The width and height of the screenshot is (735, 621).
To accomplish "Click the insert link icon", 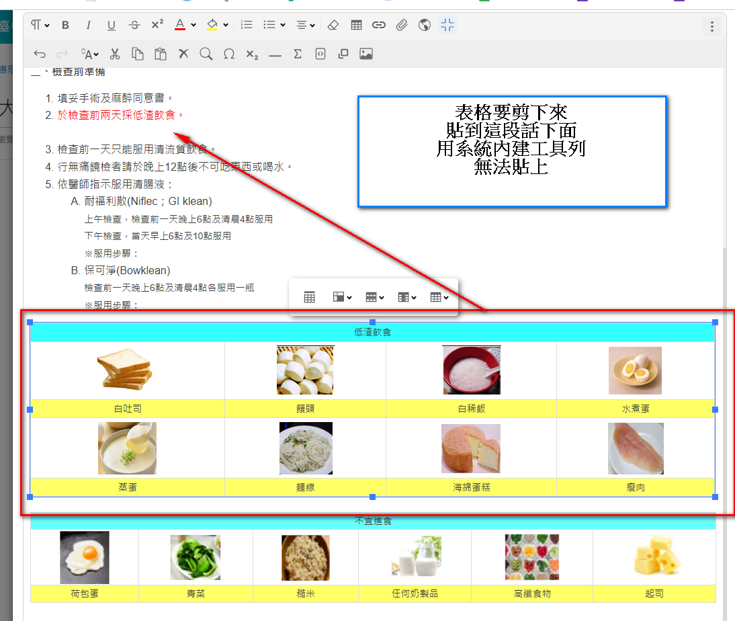I will 379,26.
